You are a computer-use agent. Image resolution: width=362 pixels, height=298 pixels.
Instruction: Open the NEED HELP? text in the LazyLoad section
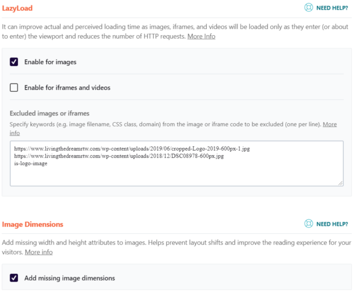[x=332, y=8]
